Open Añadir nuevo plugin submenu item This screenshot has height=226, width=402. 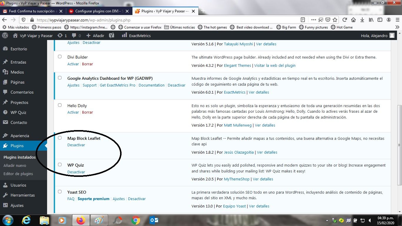tap(15, 165)
